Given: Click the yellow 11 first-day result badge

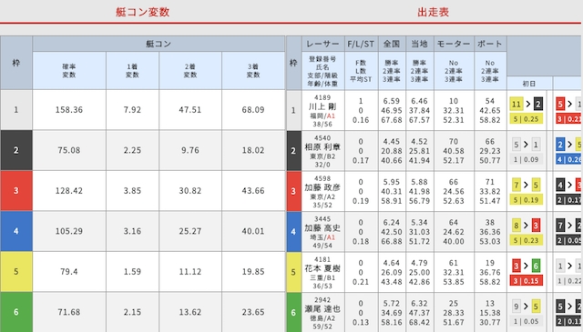Looking at the screenshot, I should [517, 104].
